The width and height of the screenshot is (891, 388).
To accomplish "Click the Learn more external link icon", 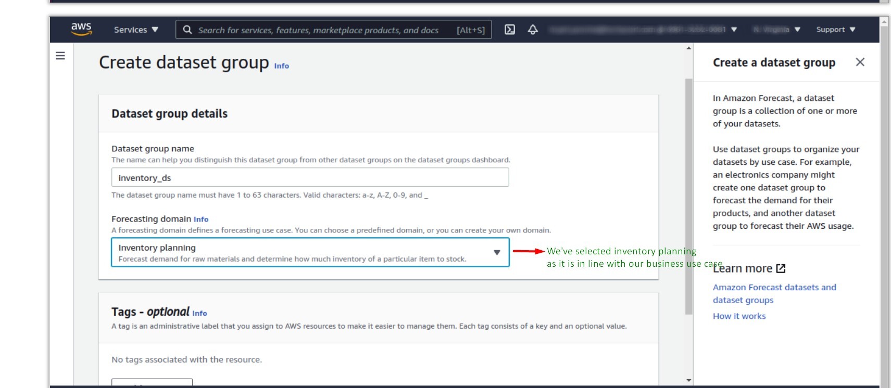I will coord(781,268).
